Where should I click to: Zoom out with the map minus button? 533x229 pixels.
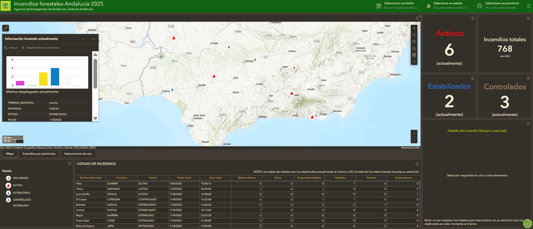coord(414,140)
